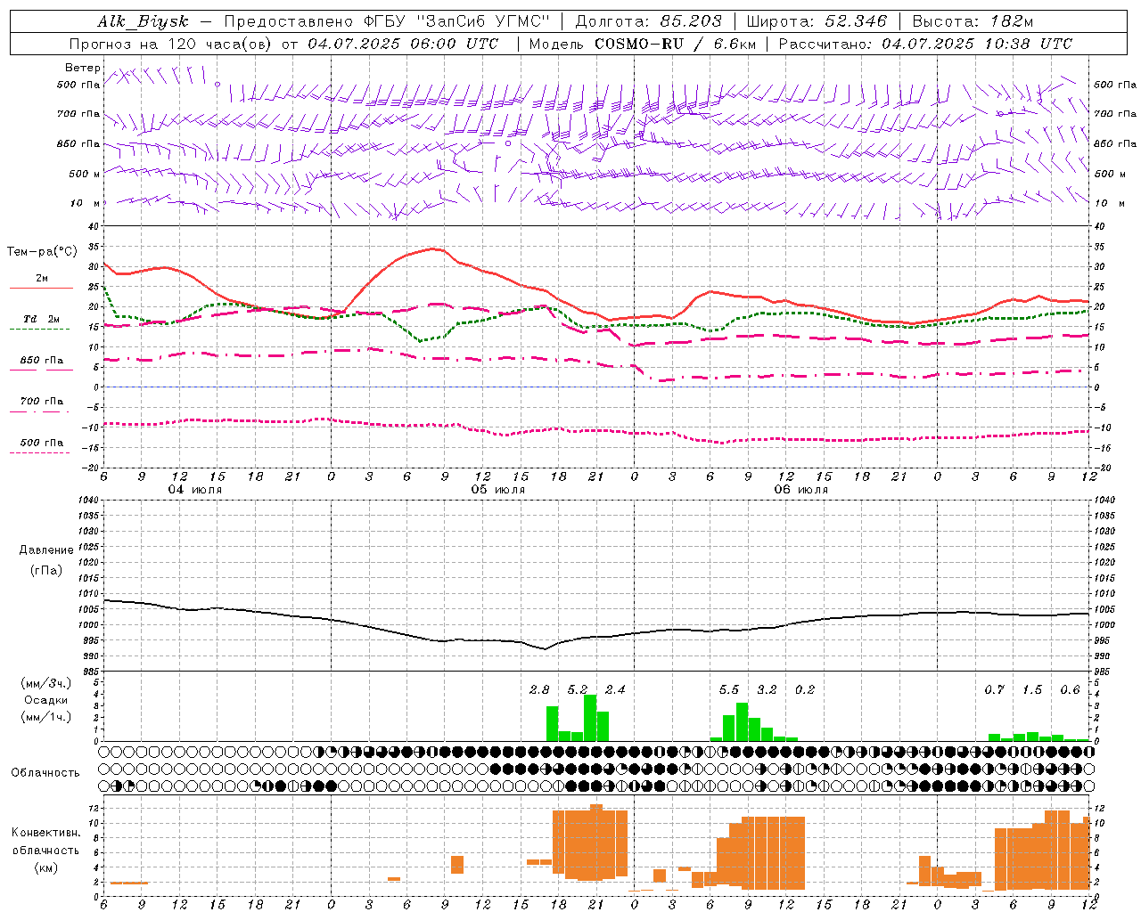This screenshot has height=912, width=1141.
Task: Click the 0.6 precipitation total
Action: (x=1070, y=689)
